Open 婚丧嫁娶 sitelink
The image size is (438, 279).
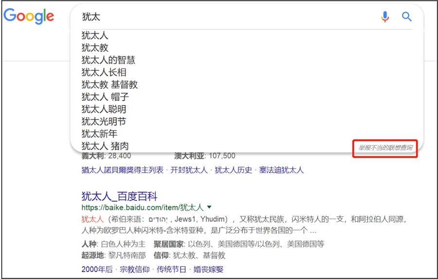[208, 269]
